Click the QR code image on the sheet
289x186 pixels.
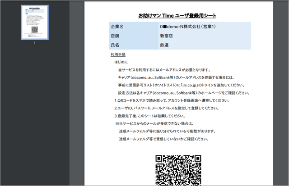pos(178,170)
